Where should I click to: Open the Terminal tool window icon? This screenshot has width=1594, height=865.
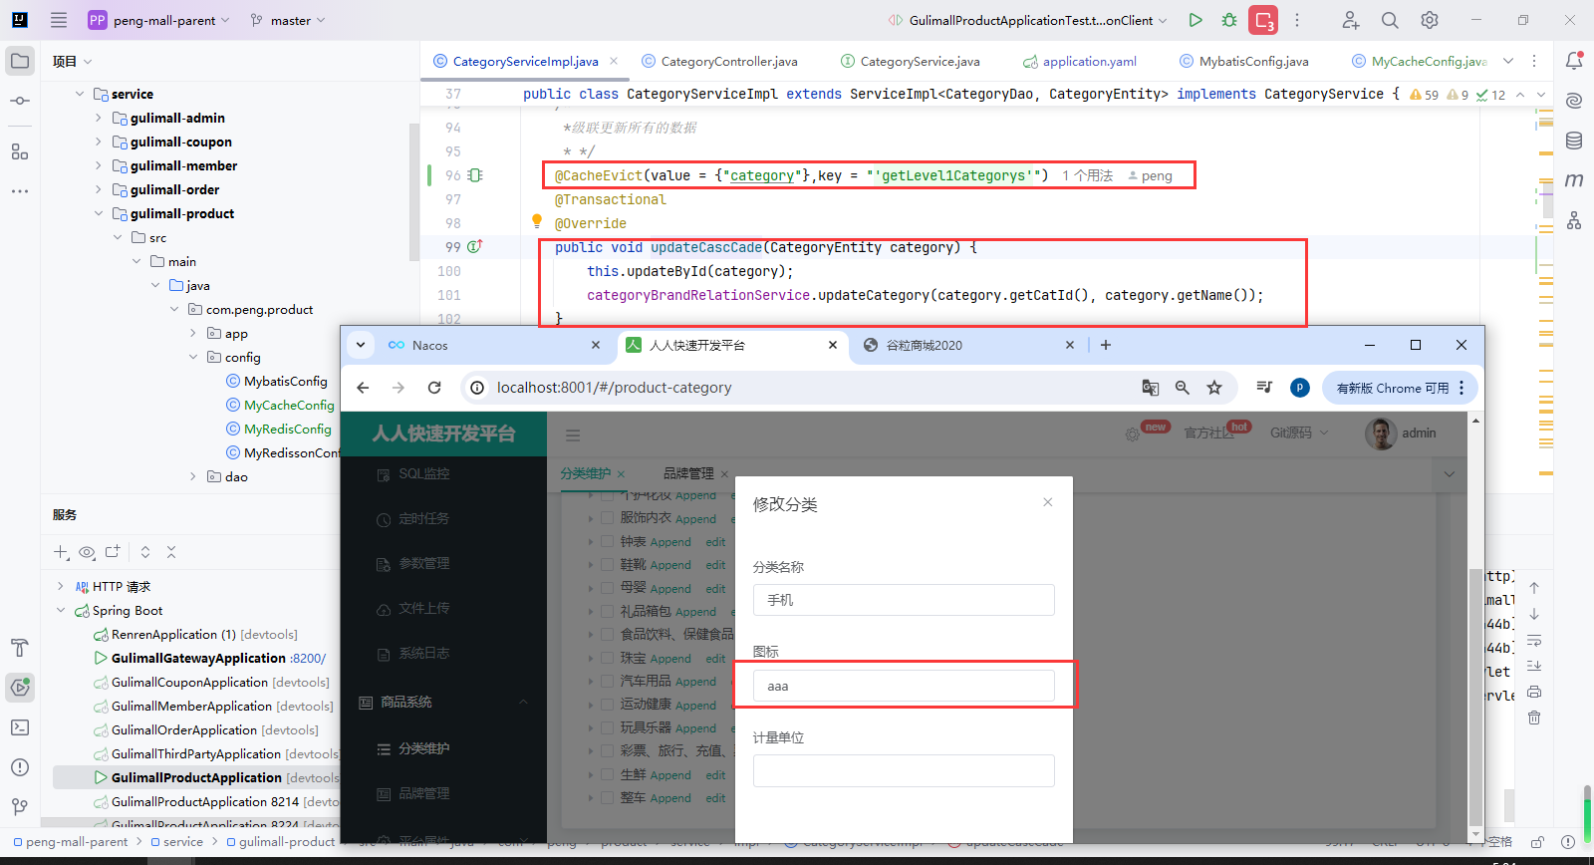click(20, 727)
